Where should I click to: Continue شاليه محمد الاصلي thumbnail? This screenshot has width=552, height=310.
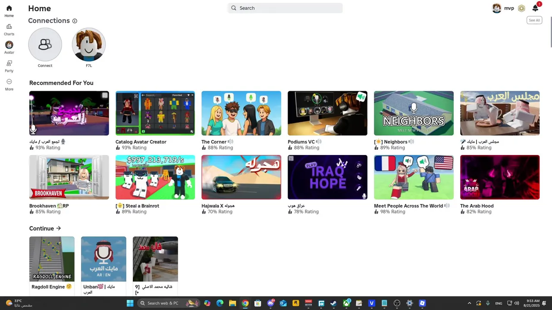[155, 259]
